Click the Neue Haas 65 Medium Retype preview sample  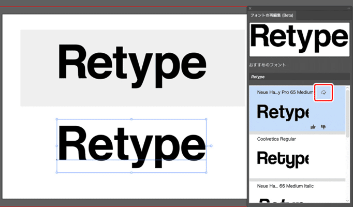click(x=283, y=112)
